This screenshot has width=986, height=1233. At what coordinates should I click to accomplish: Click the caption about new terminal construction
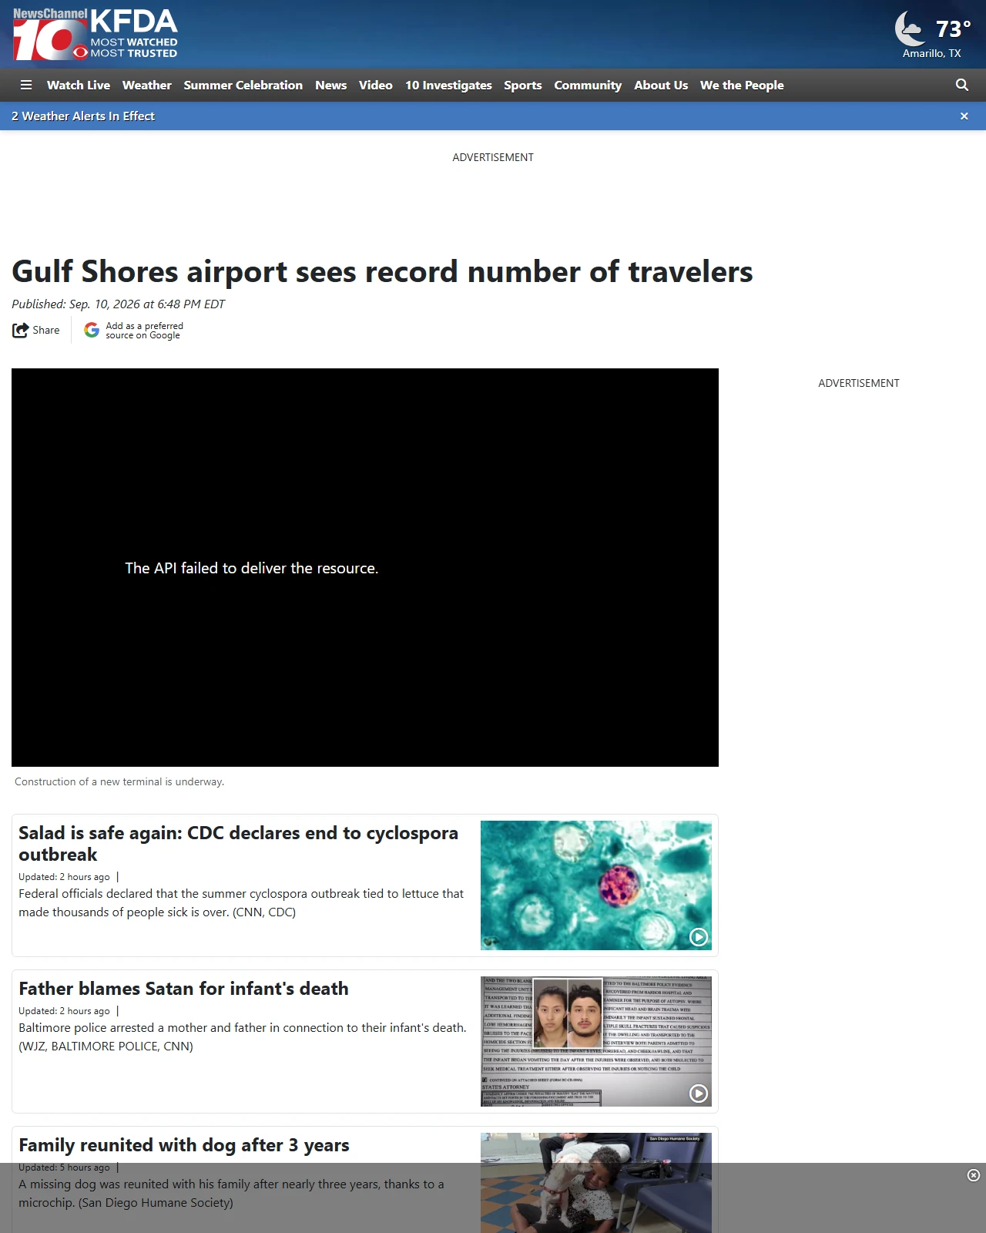point(119,781)
